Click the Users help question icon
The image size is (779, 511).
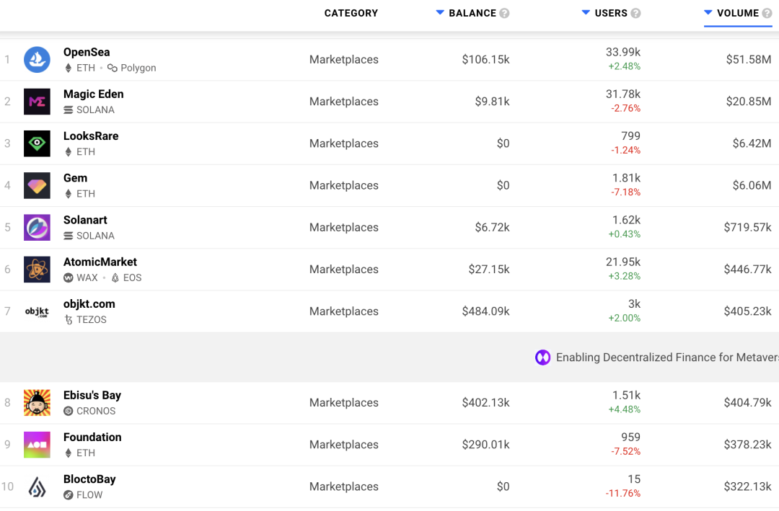tap(635, 14)
